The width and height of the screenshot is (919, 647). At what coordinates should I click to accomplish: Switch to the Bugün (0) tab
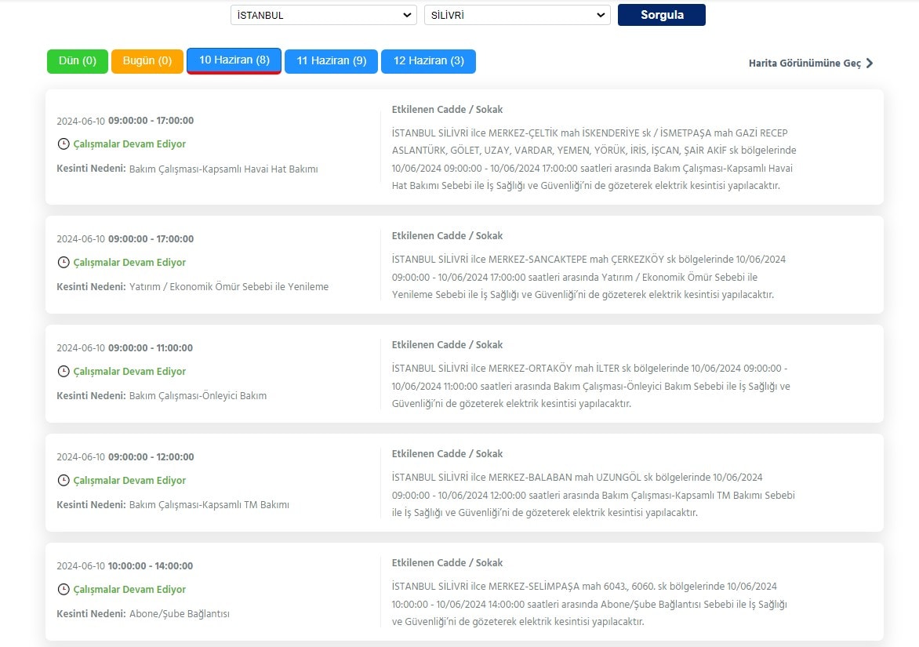(x=147, y=61)
